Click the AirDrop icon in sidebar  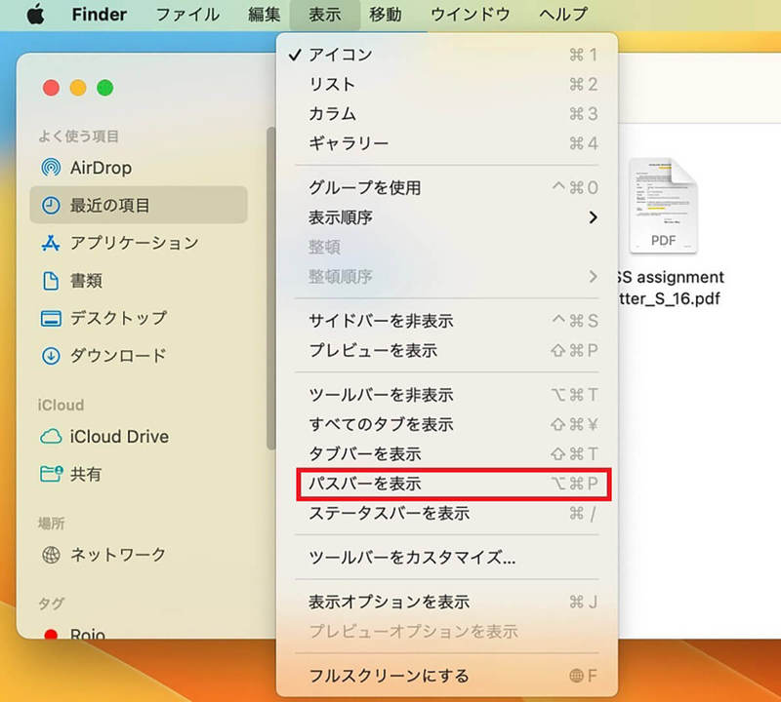[51, 168]
